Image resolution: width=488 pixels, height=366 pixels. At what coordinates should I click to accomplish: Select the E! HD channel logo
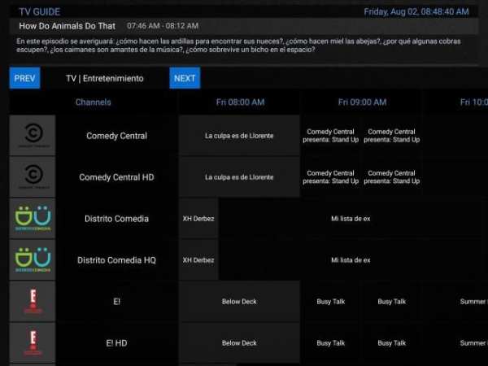33,342
